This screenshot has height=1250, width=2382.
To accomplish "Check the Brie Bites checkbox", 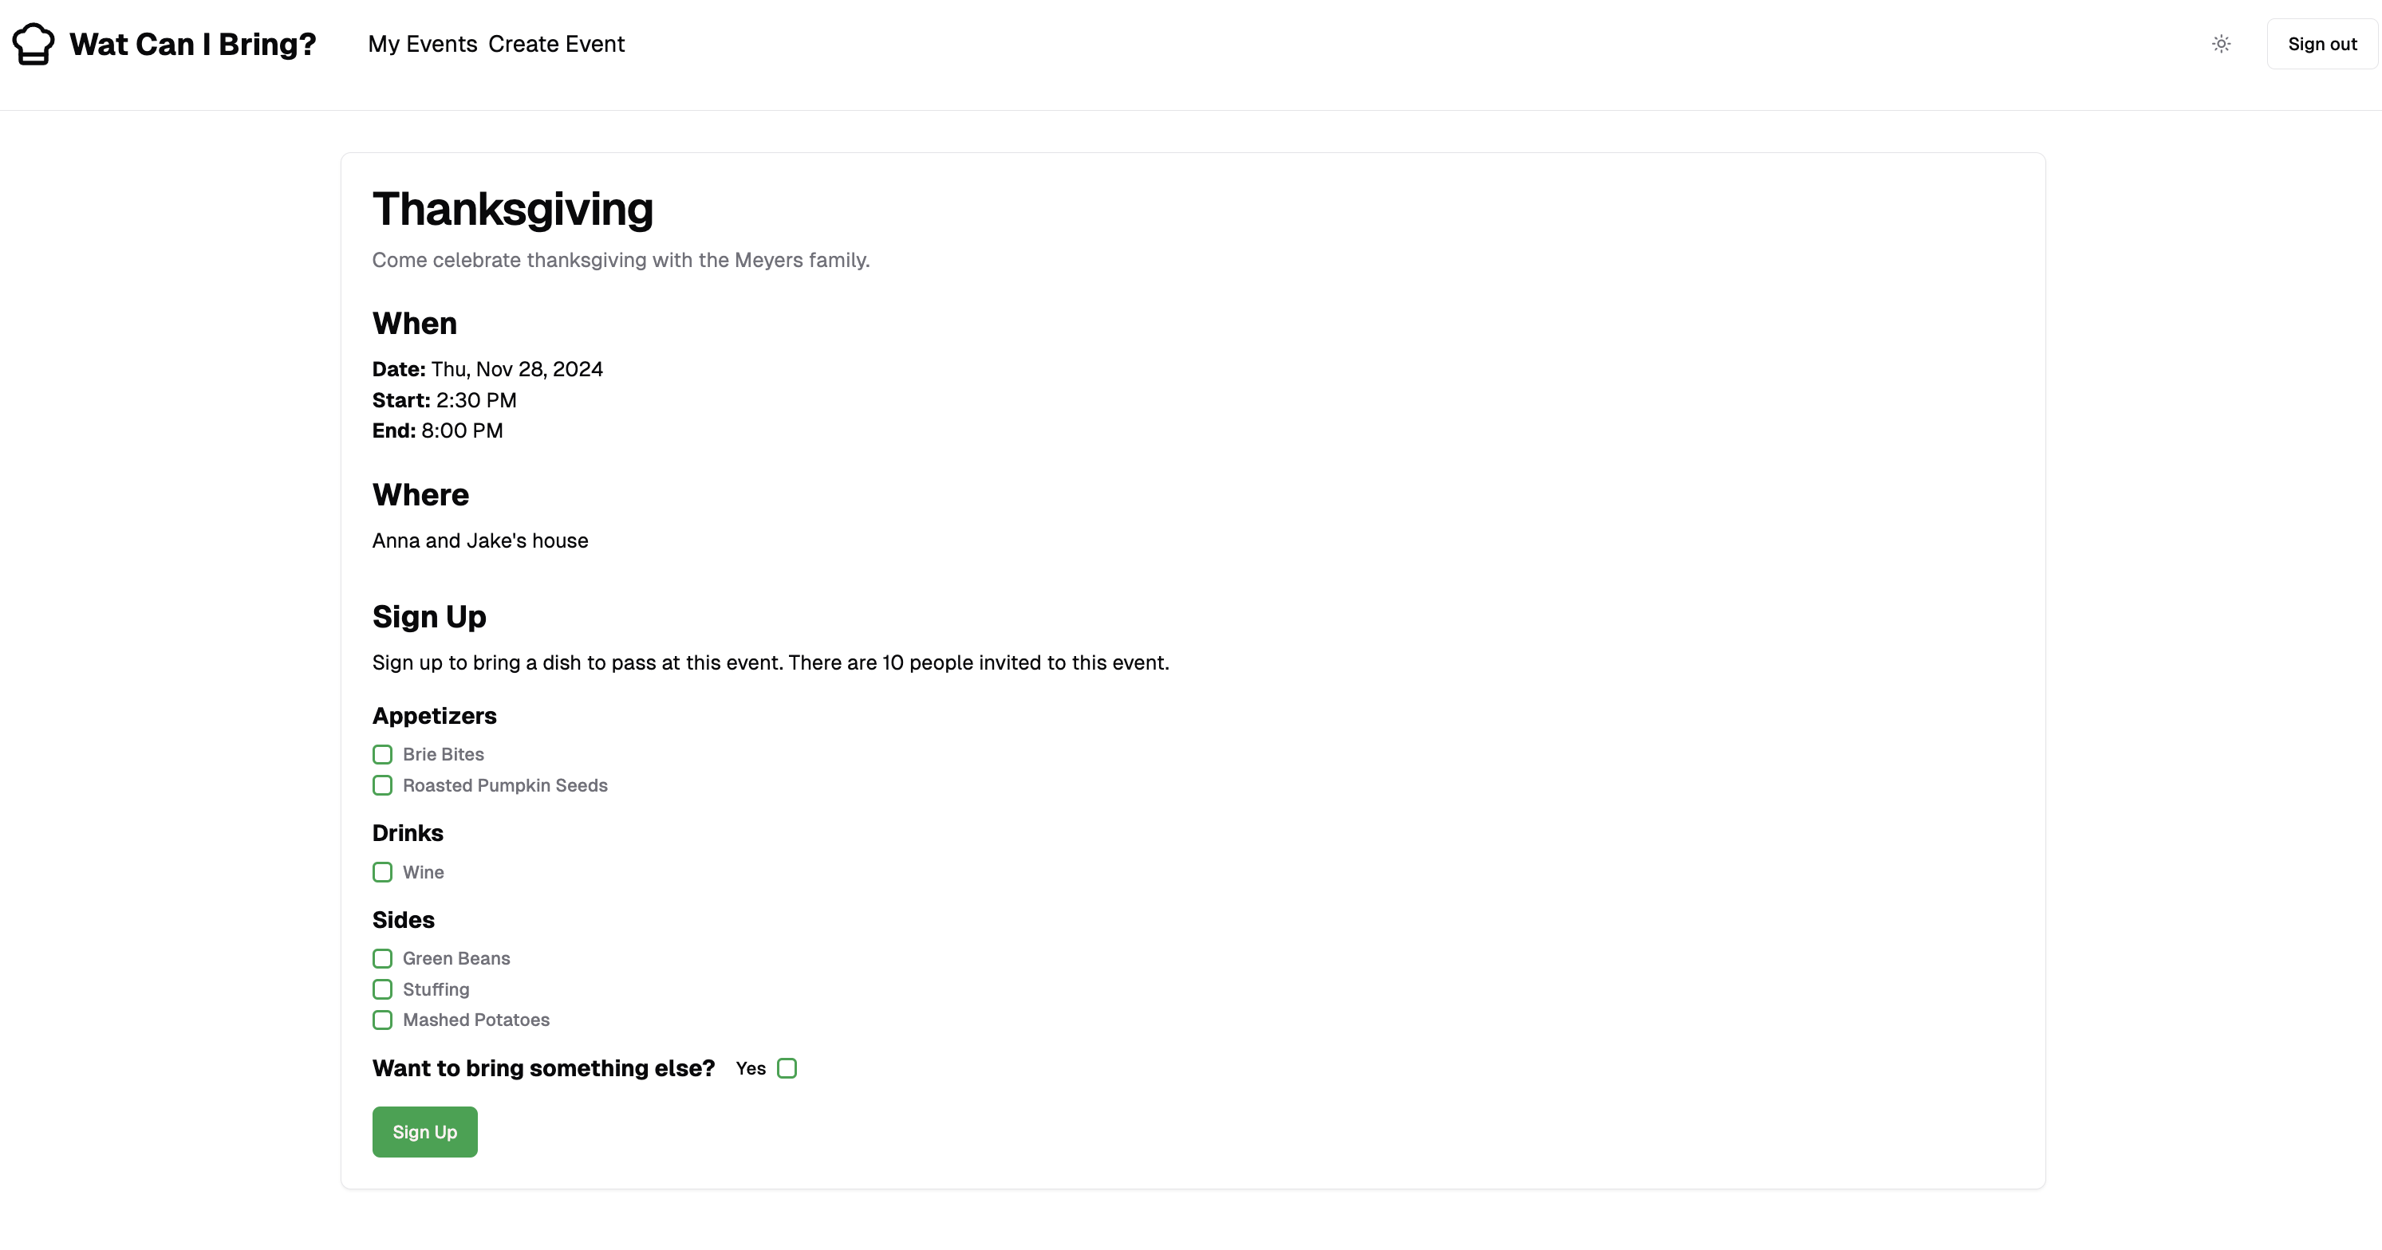I will [382, 755].
